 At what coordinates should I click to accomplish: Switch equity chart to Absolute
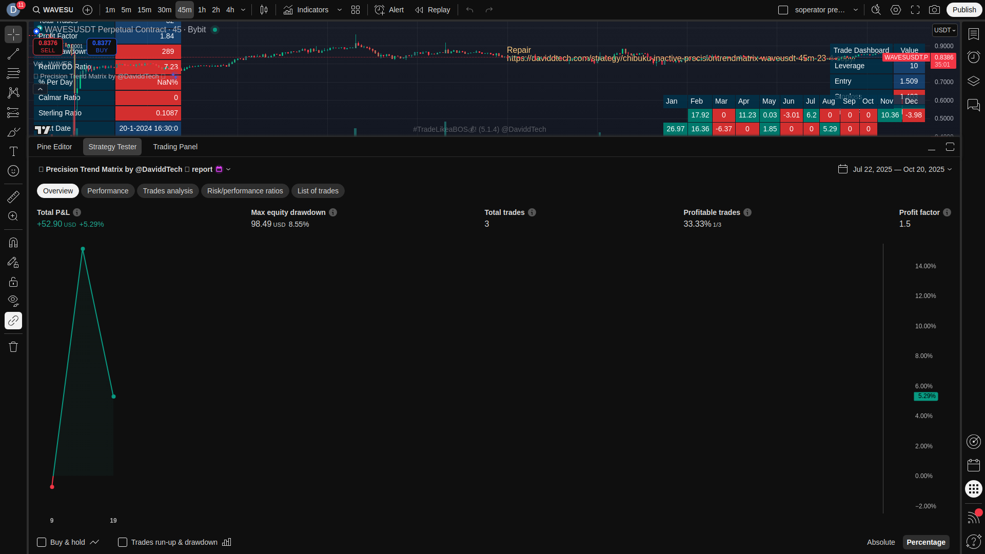tap(880, 542)
